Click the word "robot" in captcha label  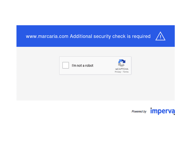tap(89, 66)
